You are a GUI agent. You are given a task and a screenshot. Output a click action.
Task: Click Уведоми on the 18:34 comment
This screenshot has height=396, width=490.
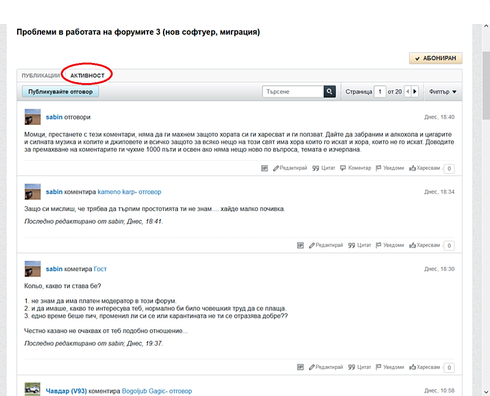coord(390,245)
